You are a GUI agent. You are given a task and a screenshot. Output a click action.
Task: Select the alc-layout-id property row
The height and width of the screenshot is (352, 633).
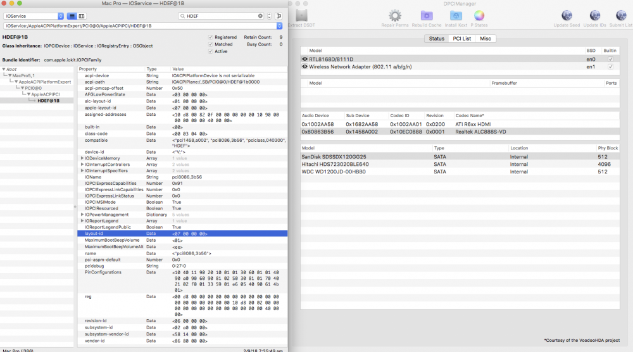(x=182, y=101)
